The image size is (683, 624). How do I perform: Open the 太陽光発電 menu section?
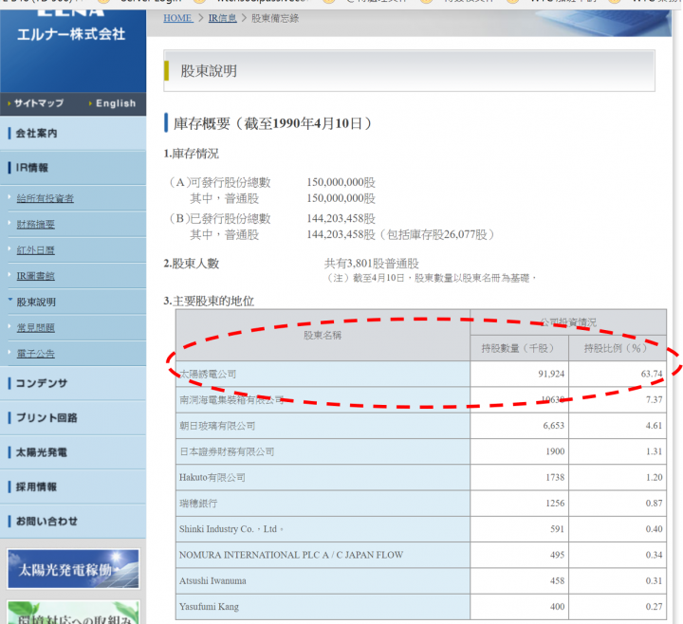coord(73,452)
